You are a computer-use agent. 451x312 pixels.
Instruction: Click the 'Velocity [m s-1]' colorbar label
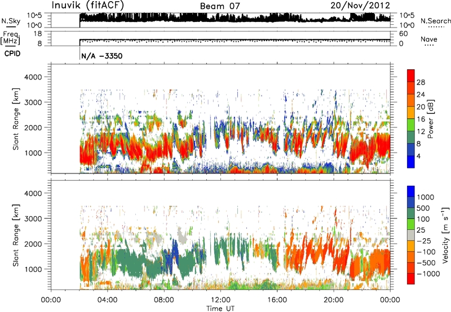click(445, 235)
